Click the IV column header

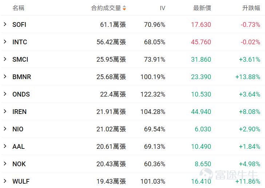pyautogui.click(x=162, y=8)
